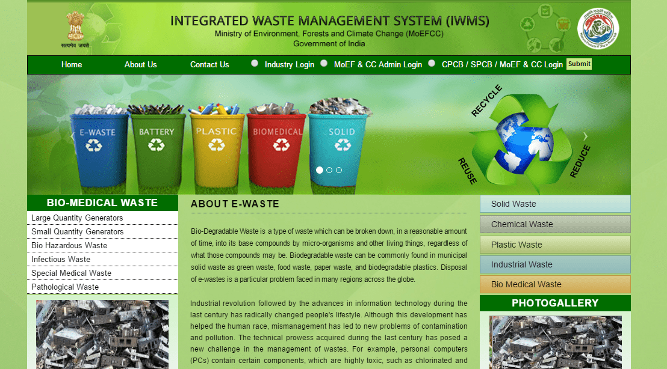
Task: Go to next banner slide arrow
Action: click(585, 136)
